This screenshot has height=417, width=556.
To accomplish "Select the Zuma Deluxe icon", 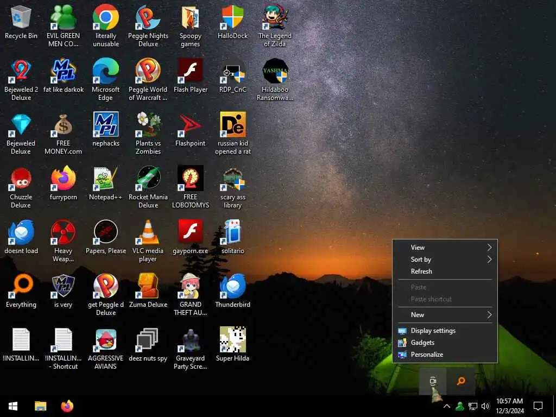I will click(148, 291).
